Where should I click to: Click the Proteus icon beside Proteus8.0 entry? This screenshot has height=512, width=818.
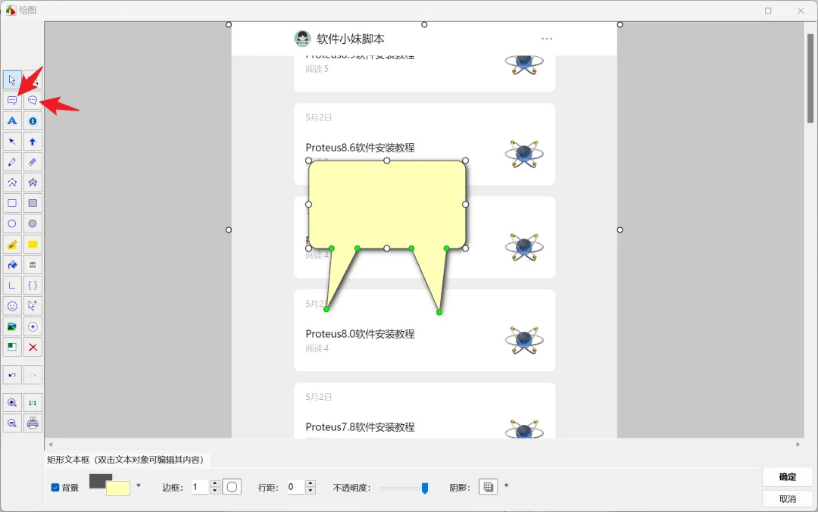(x=524, y=340)
